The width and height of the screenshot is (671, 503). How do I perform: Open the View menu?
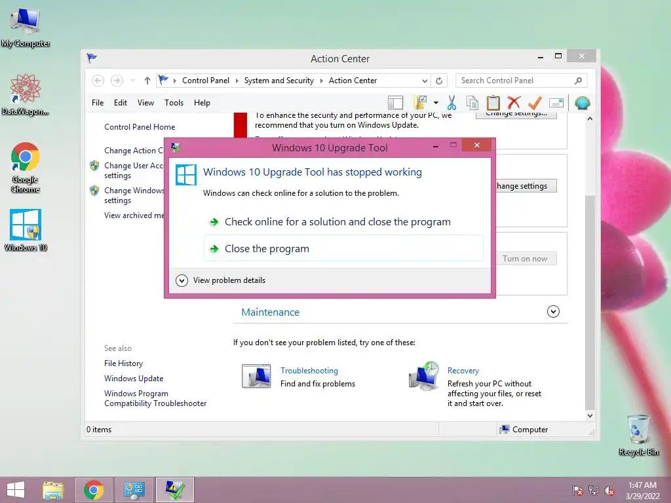pyautogui.click(x=145, y=103)
